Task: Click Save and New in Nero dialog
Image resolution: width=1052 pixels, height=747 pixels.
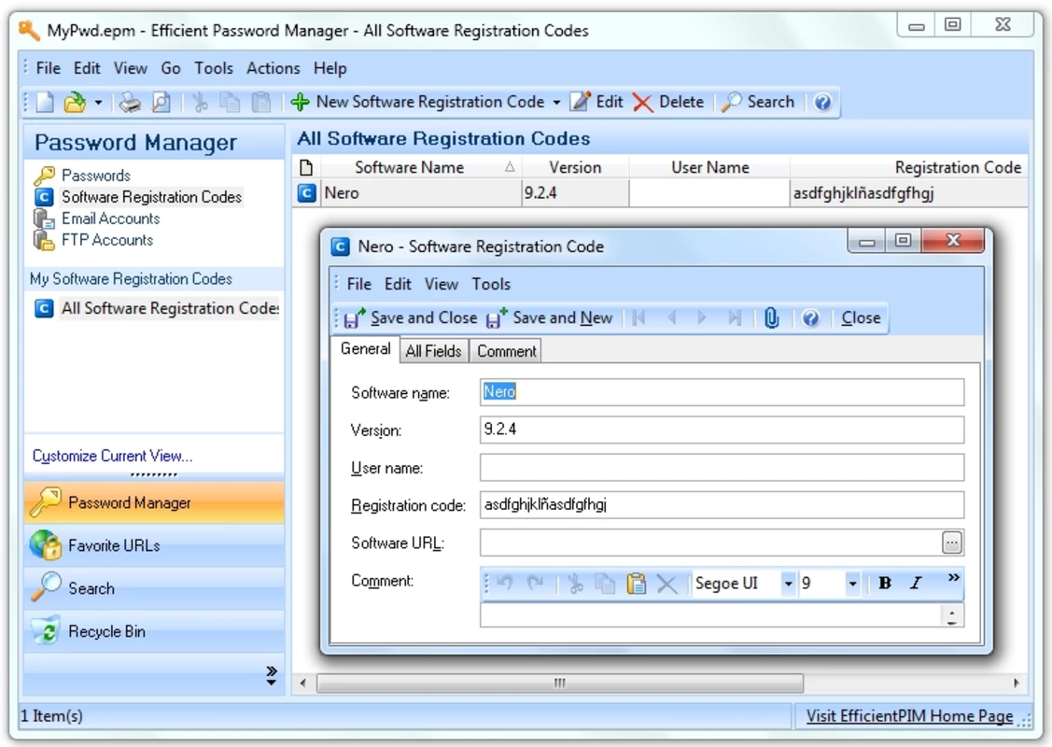Action: (550, 318)
